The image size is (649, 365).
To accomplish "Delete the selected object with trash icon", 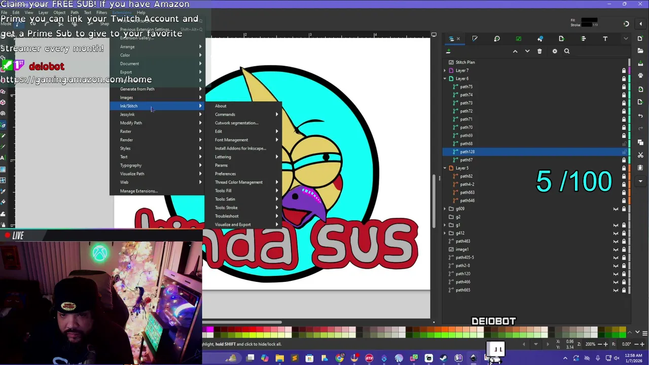I will 539,51.
